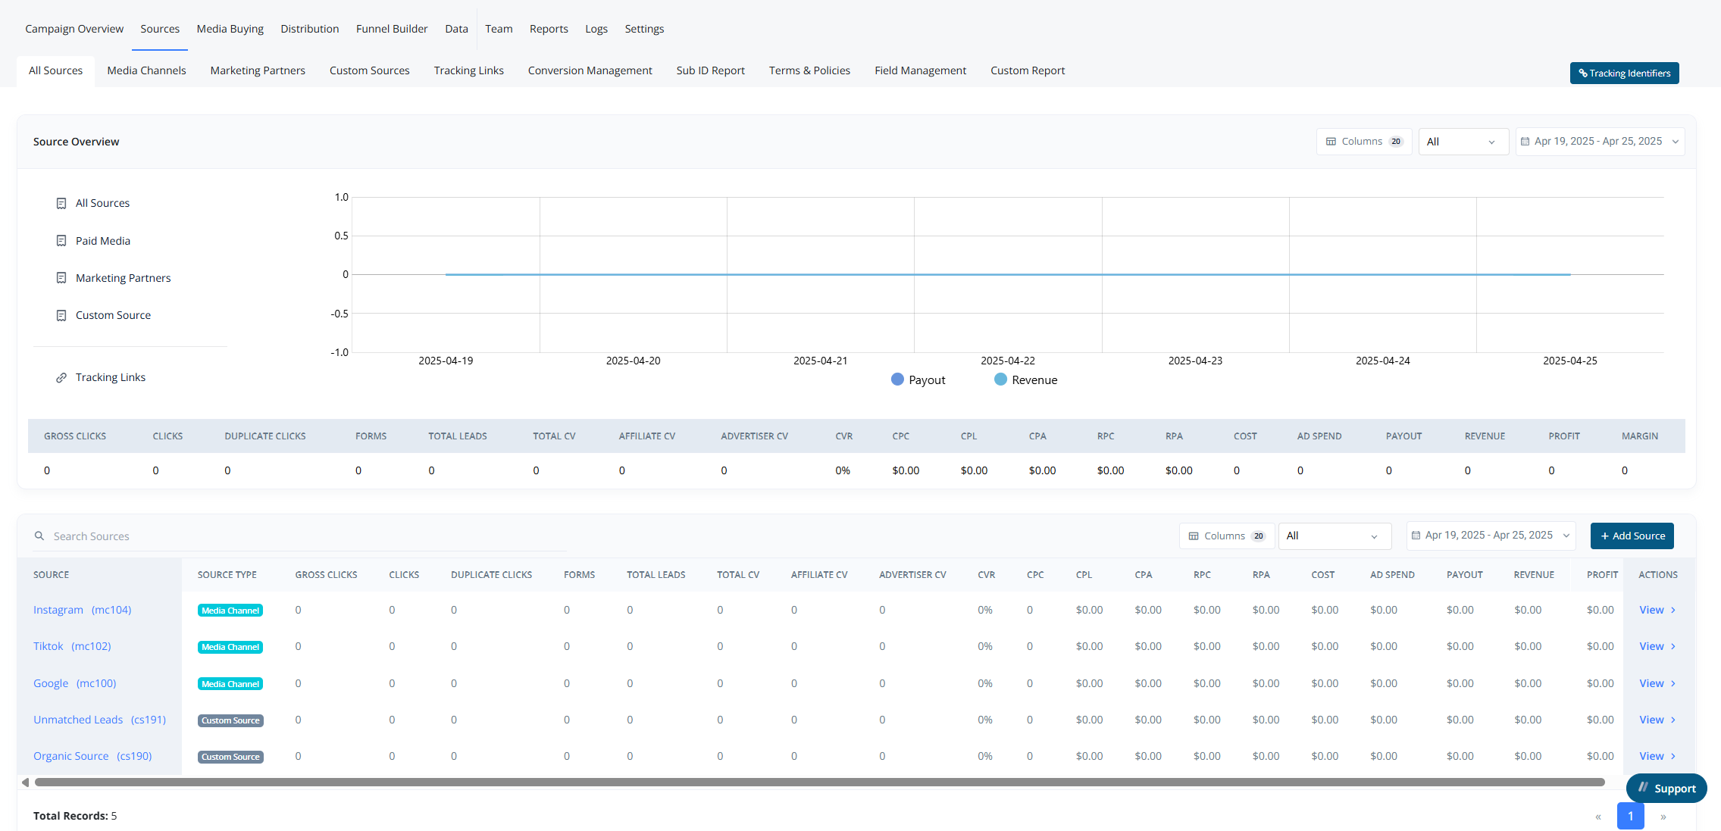This screenshot has width=1721, height=831.
Task: Click the Tracking Links chain icon
Action: (61, 377)
